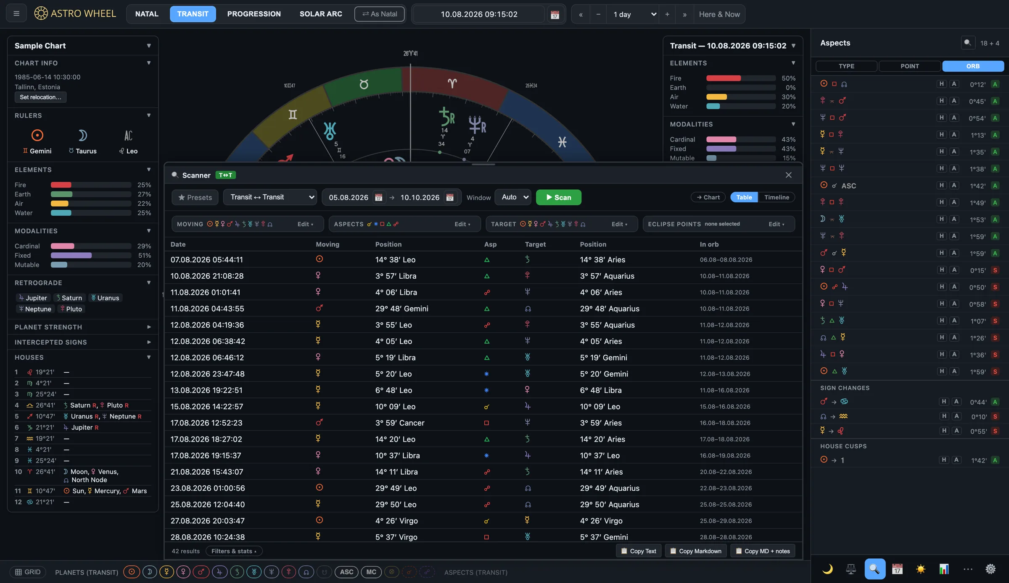Screen dimensions: 1009x583
Task: Open the Transit ↔ Transit mode dropdown
Action: tap(270, 197)
